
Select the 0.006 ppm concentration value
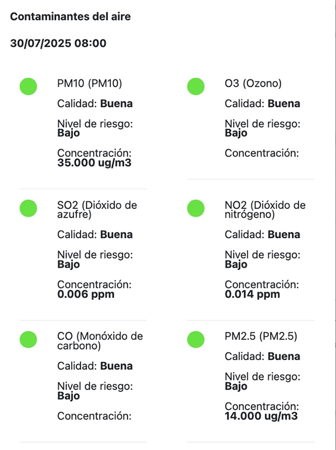pyautogui.click(x=86, y=294)
